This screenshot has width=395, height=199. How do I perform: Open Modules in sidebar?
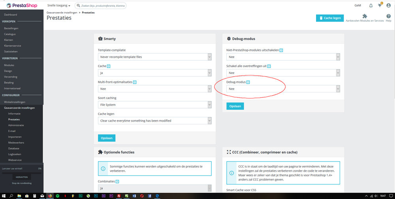pos(9,65)
